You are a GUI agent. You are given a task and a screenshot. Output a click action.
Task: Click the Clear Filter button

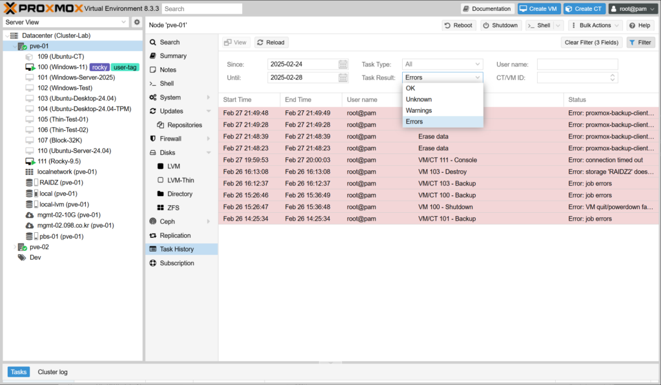tap(591, 43)
